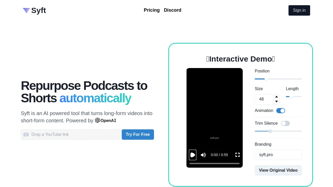This screenshot has width=333, height=187.
Task: Click the 0:00 / 0:55 time display
Action: [219, 155]
